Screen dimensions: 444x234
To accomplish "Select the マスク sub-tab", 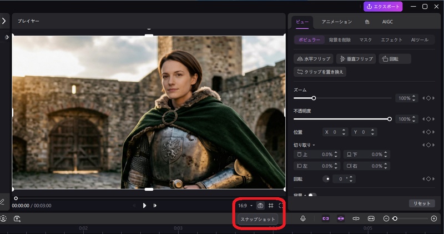I will 365,40.
